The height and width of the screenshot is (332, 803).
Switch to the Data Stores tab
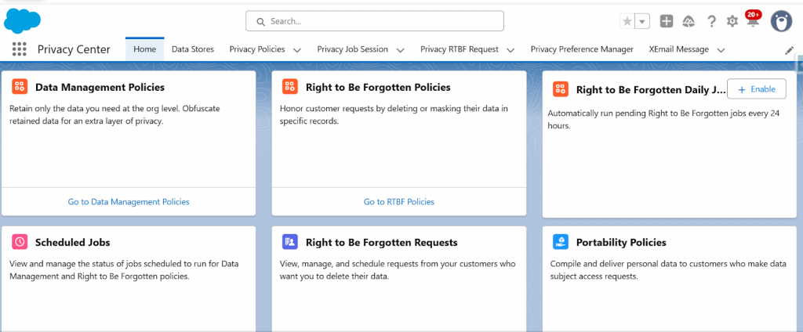click(192, 49)
